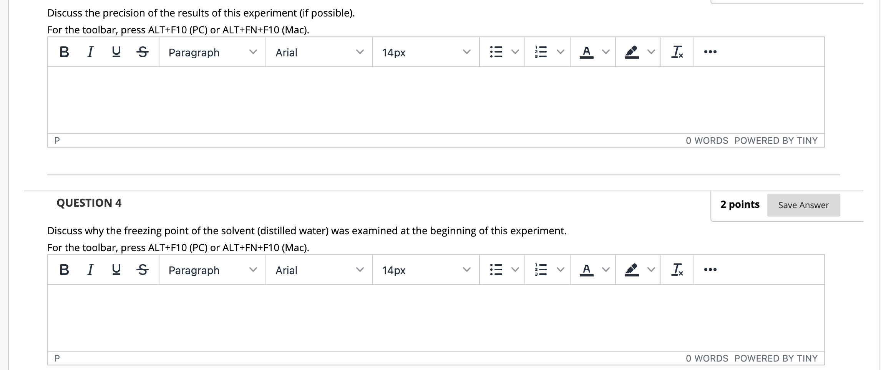Apply strikethrough in the Question 4 toolbar
The image size is (881, 370).
point(142,270)
